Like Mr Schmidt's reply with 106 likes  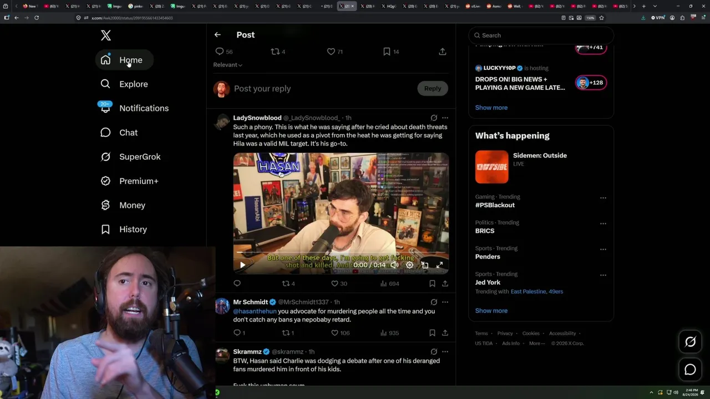(341, 333)
